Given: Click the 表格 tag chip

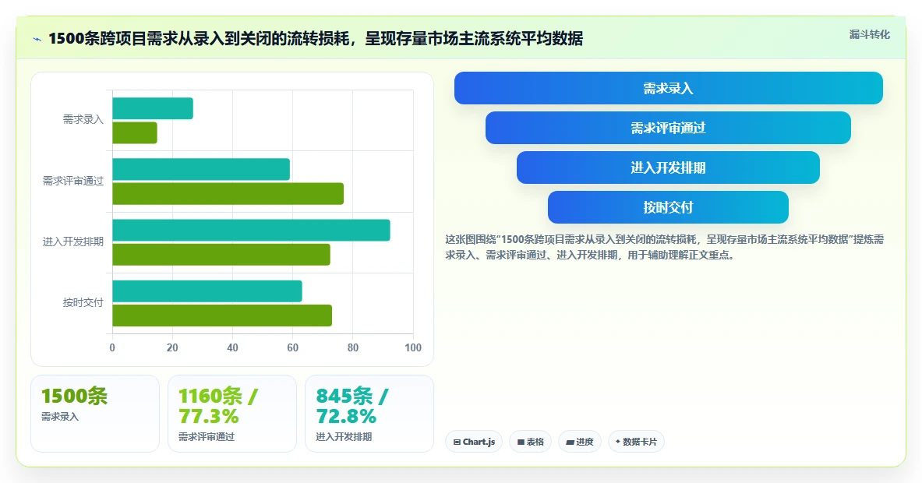Looking at the screenshot, I should pyautogui.click(x=531, y=442).
